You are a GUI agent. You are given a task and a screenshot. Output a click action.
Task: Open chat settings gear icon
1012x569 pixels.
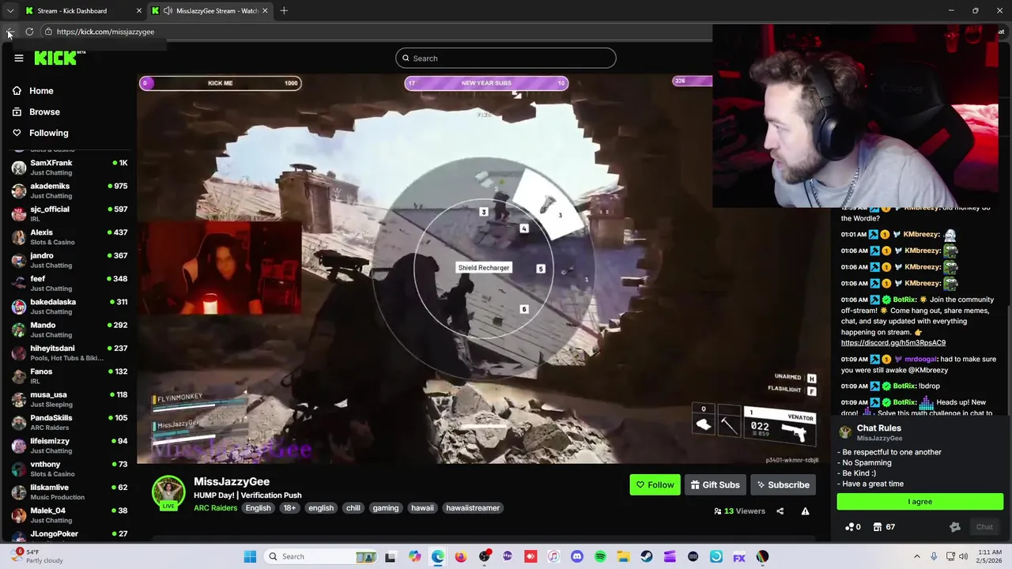[955, 527]
